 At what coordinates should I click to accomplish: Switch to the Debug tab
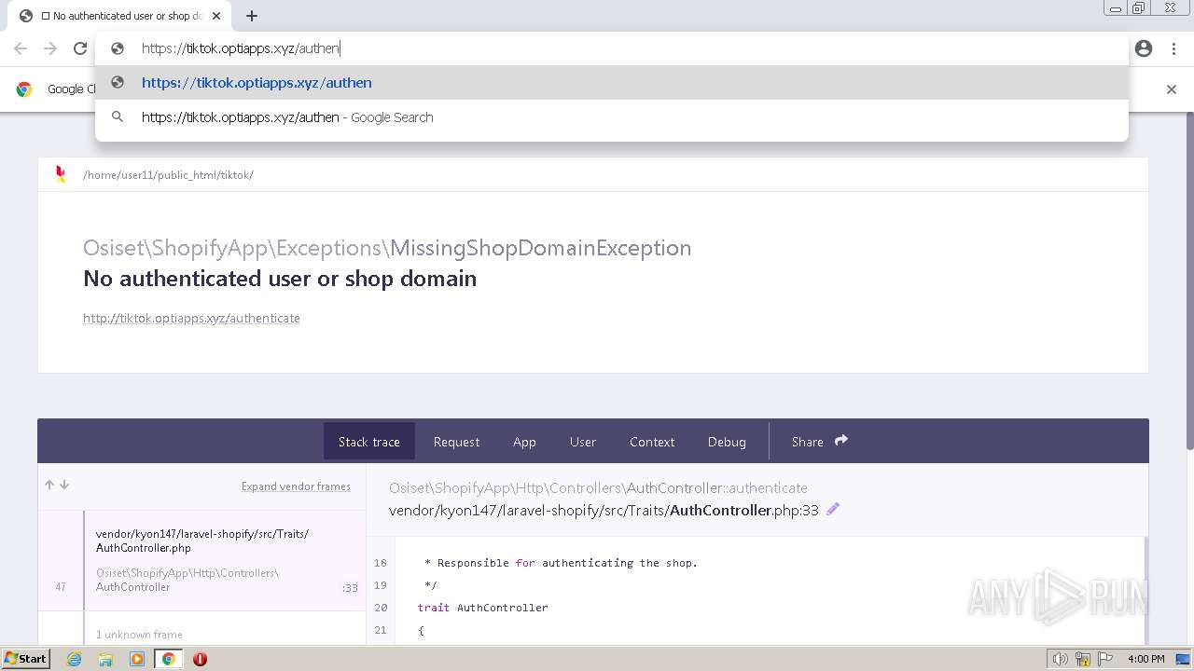(x=727, y=442)
